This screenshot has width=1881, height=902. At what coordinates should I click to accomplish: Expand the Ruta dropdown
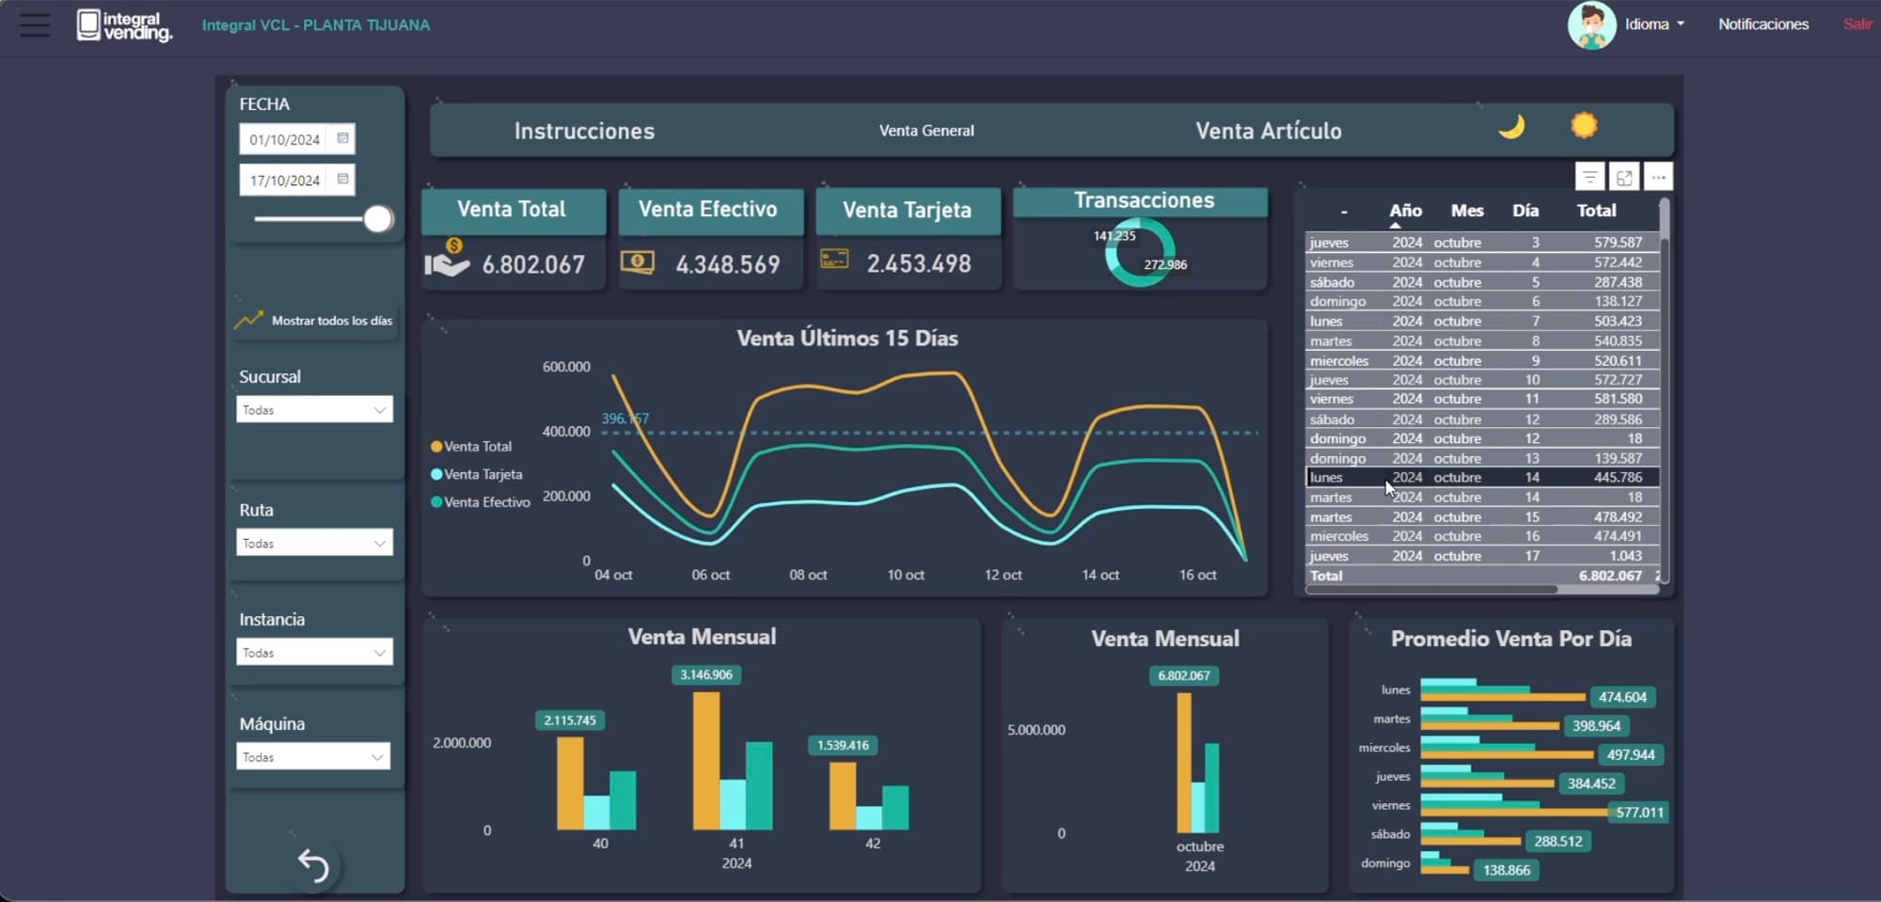click(314, 544)
